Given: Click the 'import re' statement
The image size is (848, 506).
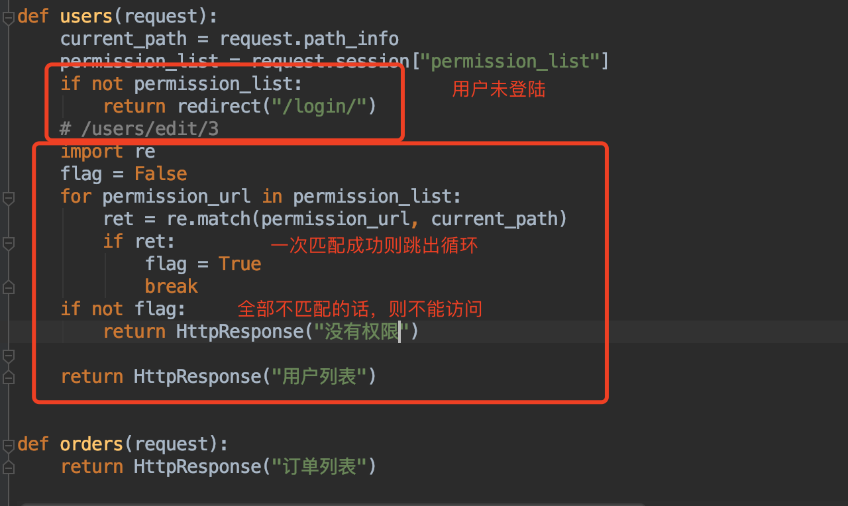Looking at the screenshot, I should point(107,152).
